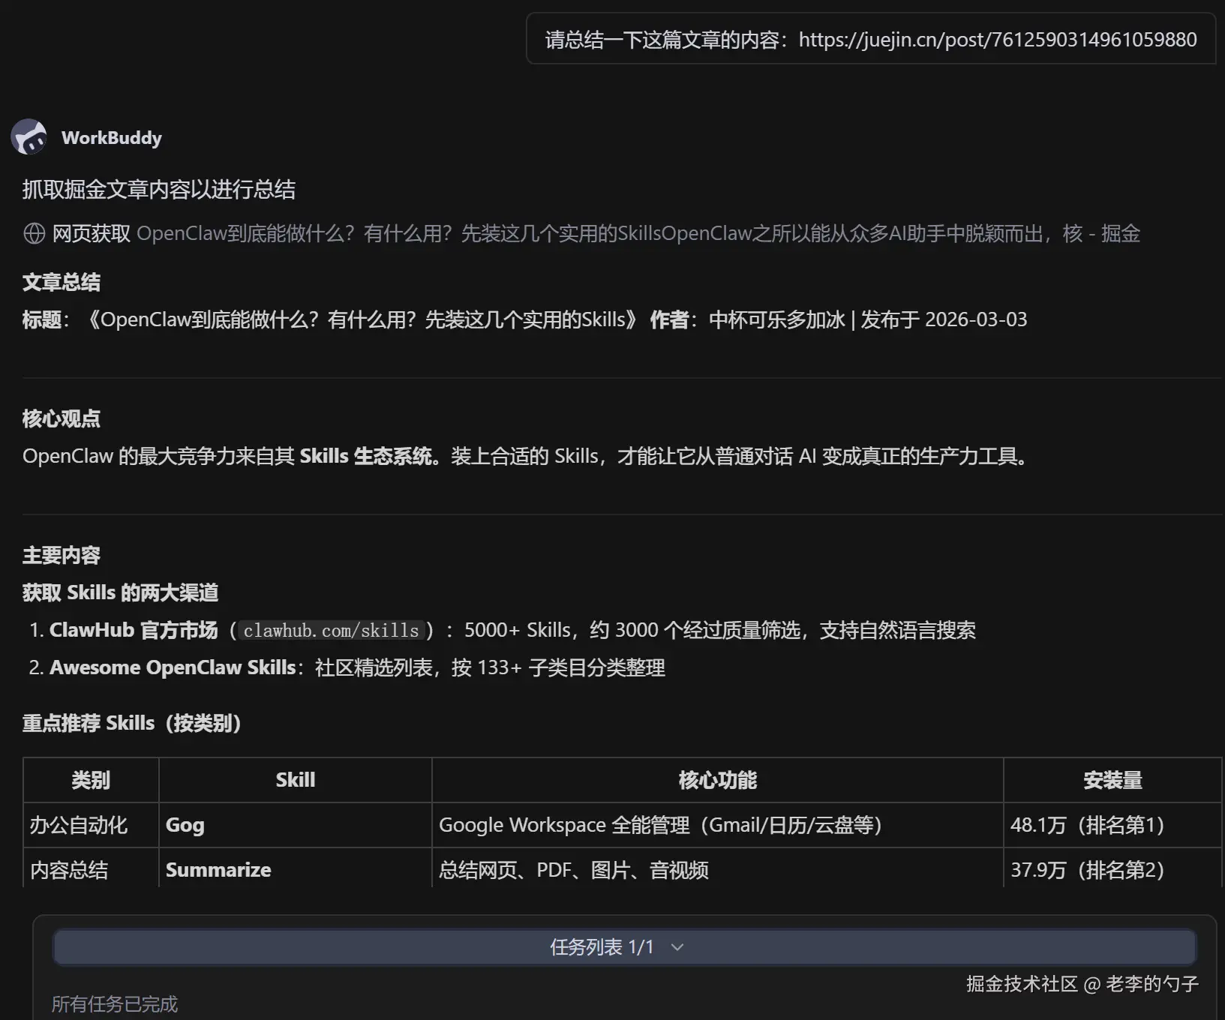Click the line 抓取掘金文章内容以进行总结
1225x1020 pixels.
pos(159,190)
